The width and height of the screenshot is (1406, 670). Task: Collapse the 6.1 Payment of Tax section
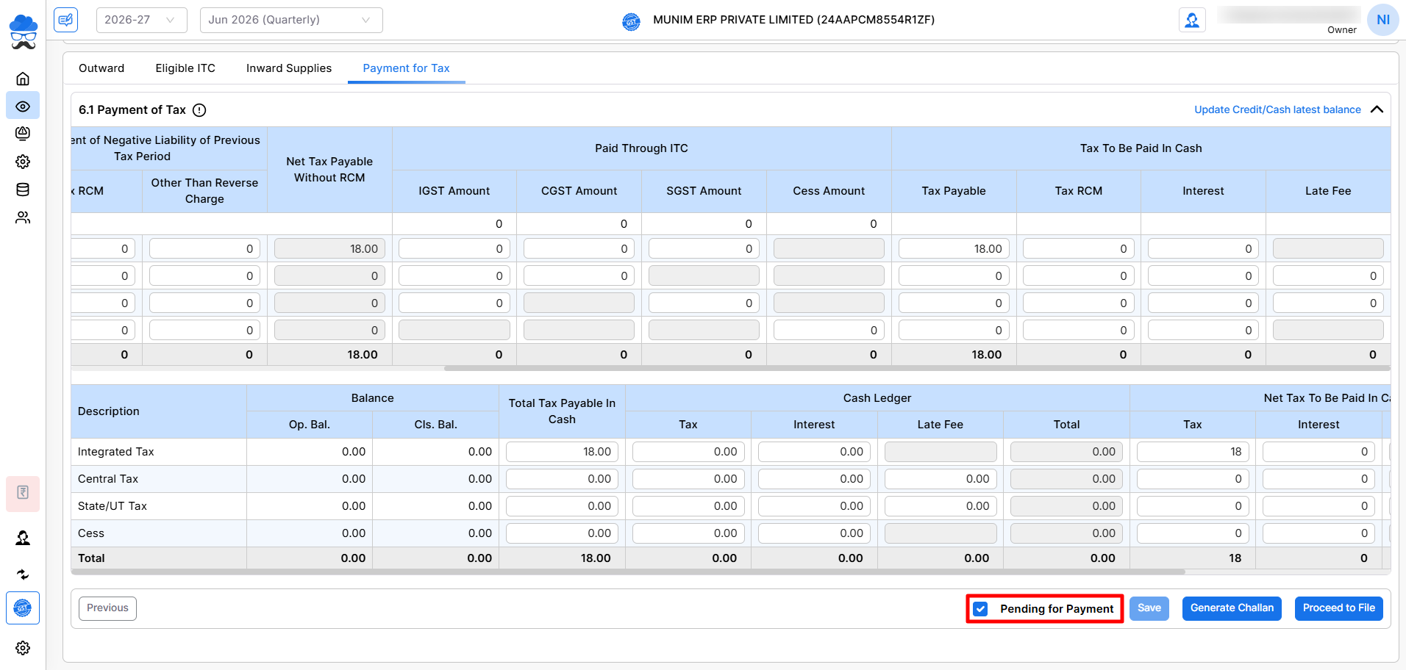click(x=1377, y=109)
